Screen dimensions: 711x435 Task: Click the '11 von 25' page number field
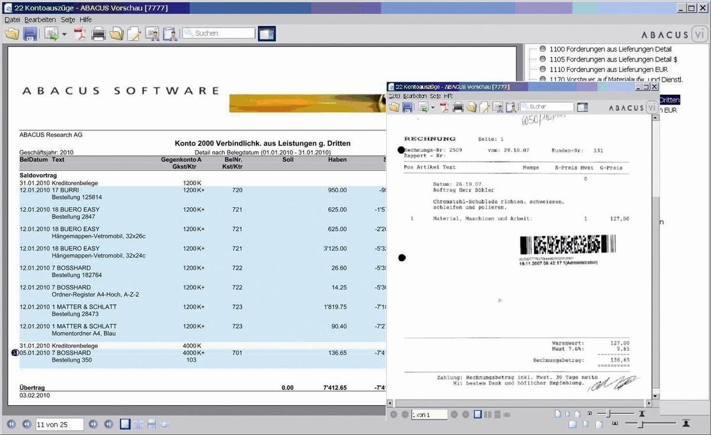pyautogui.click(x=59, y=424)
